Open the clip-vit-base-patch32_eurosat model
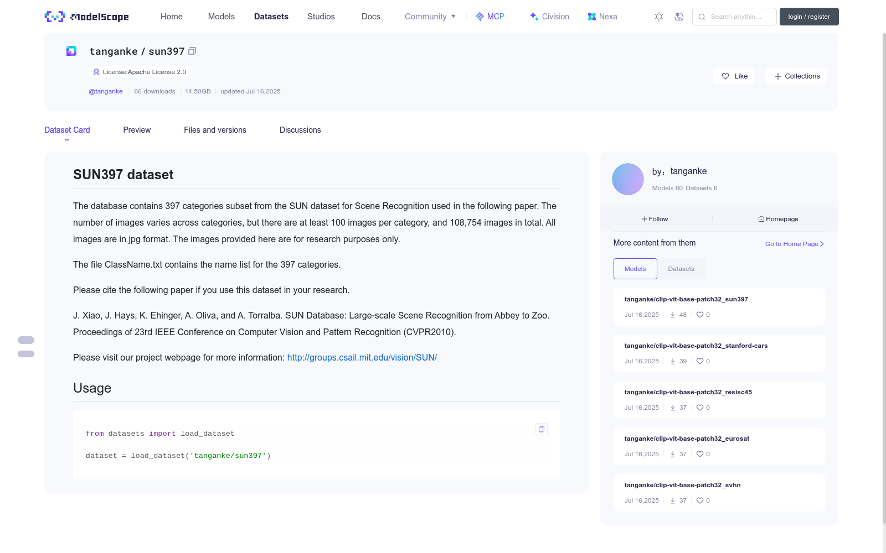 click(687, 439)
